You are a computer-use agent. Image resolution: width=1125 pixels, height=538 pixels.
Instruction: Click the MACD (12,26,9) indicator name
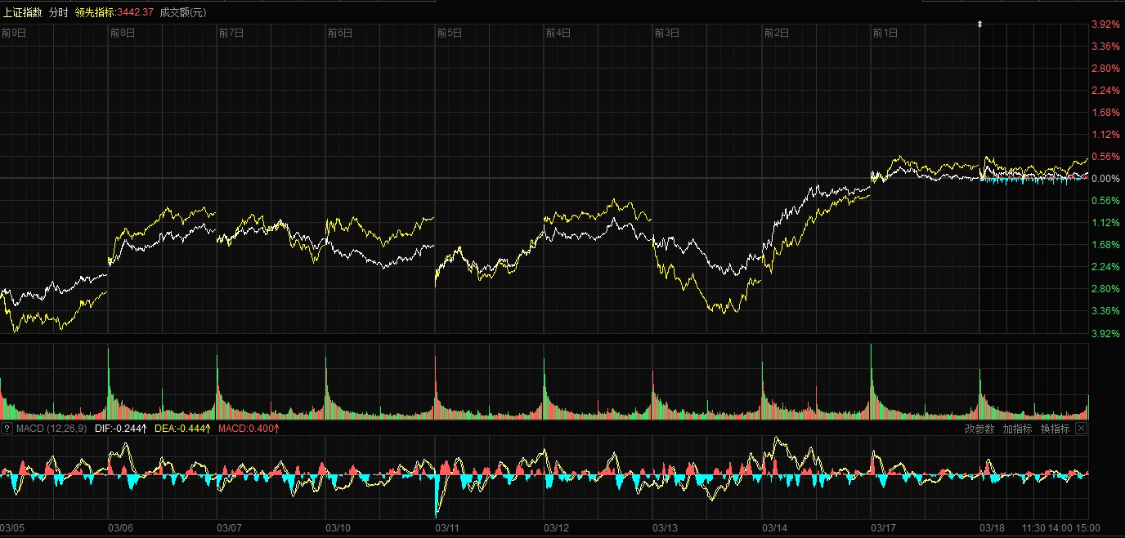tap(50, 429)
